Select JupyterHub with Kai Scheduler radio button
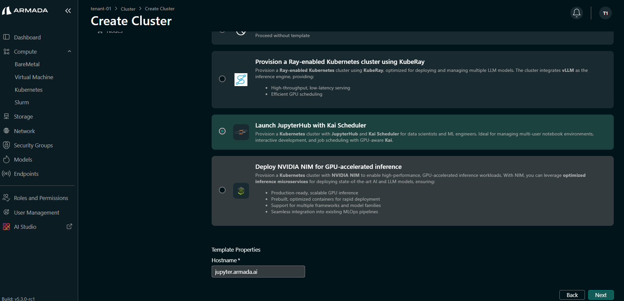Image resolution: width=624 pixels, height=301 pixels. (222, 131)
